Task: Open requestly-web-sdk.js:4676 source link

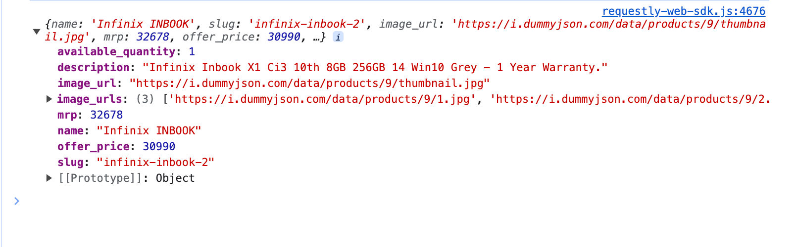Action: (683, 11)
